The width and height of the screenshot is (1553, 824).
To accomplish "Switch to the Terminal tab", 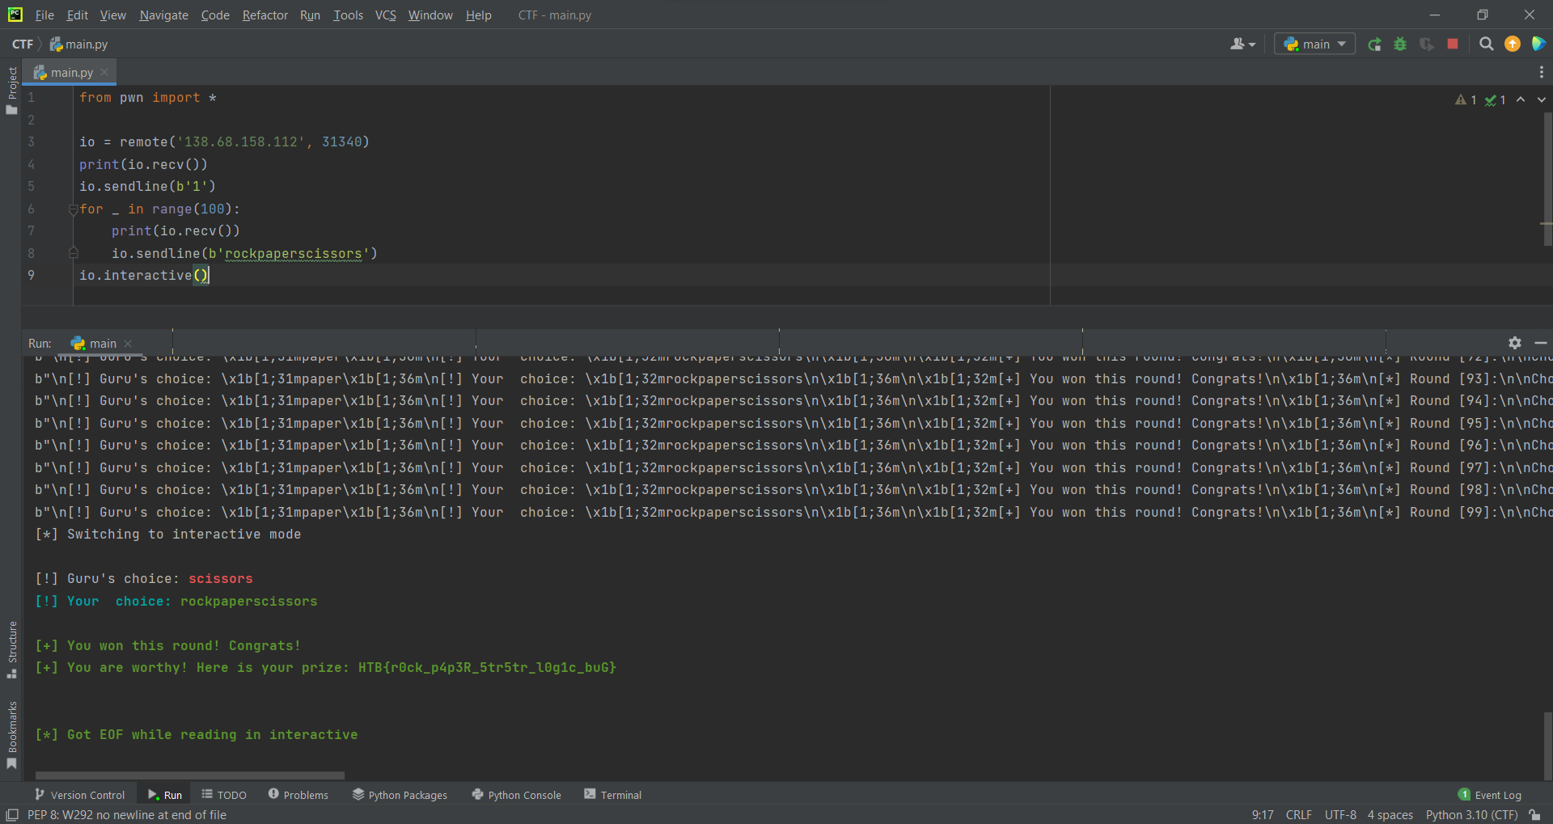I will (612, 794).
